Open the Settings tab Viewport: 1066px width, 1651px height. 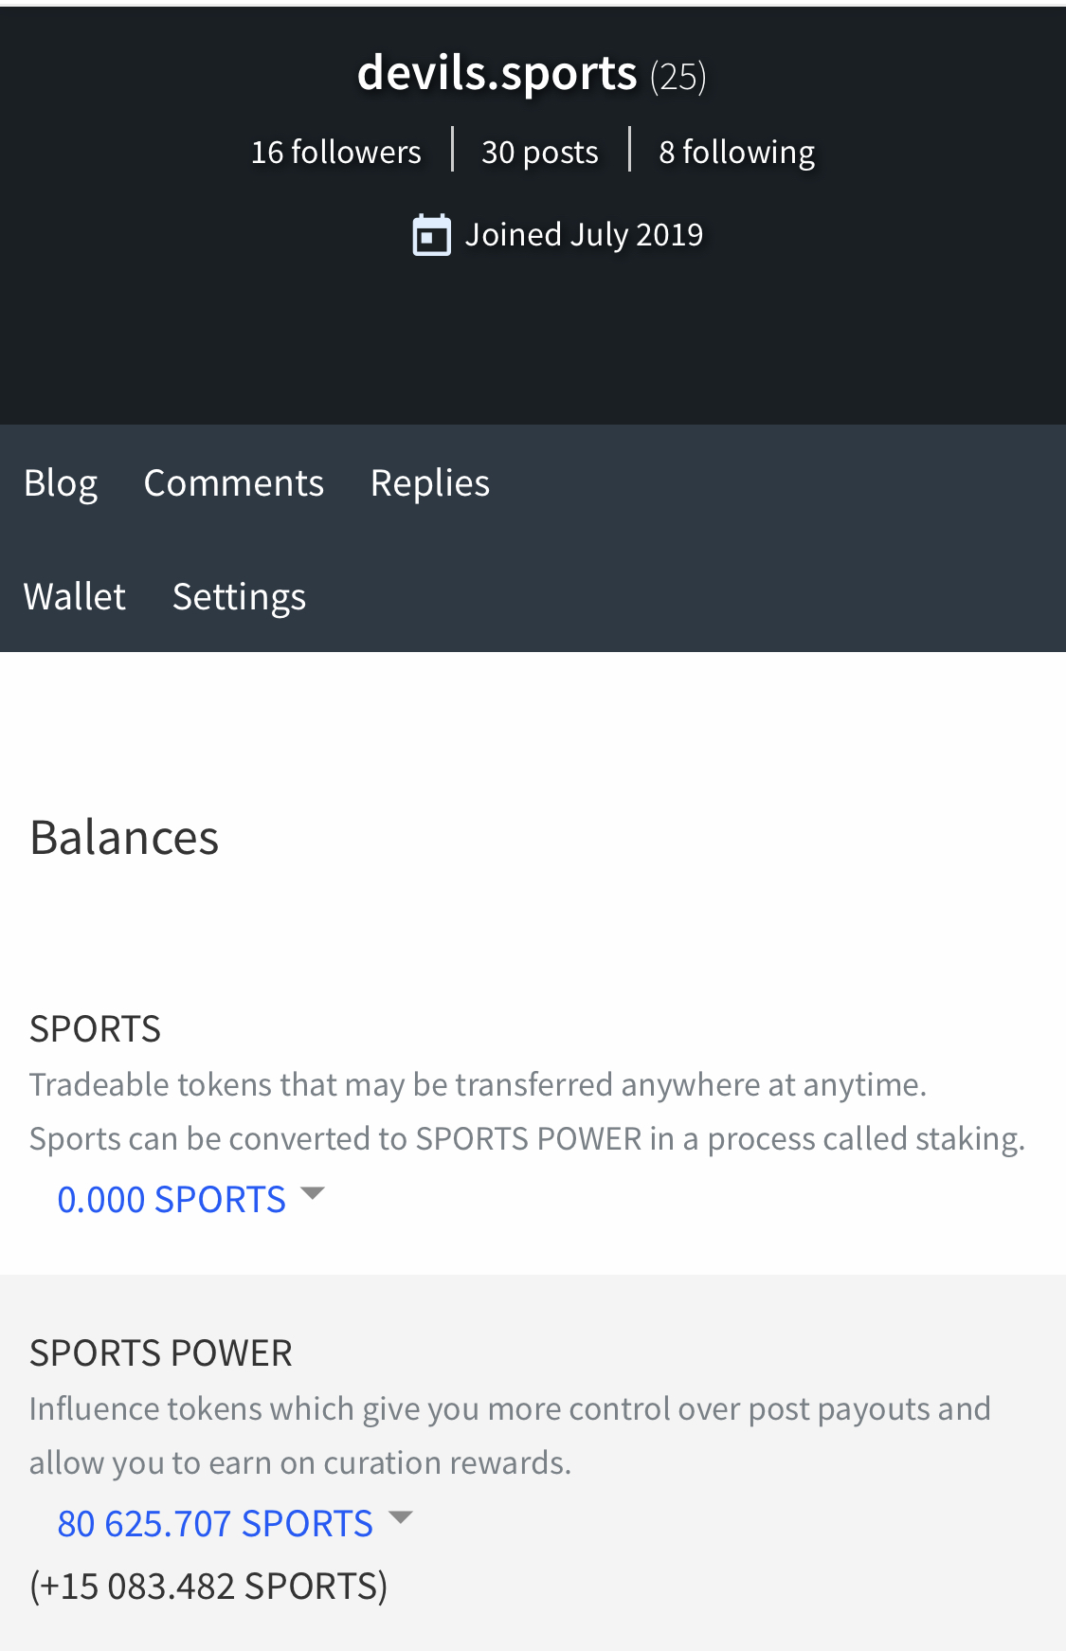(239, 597)
